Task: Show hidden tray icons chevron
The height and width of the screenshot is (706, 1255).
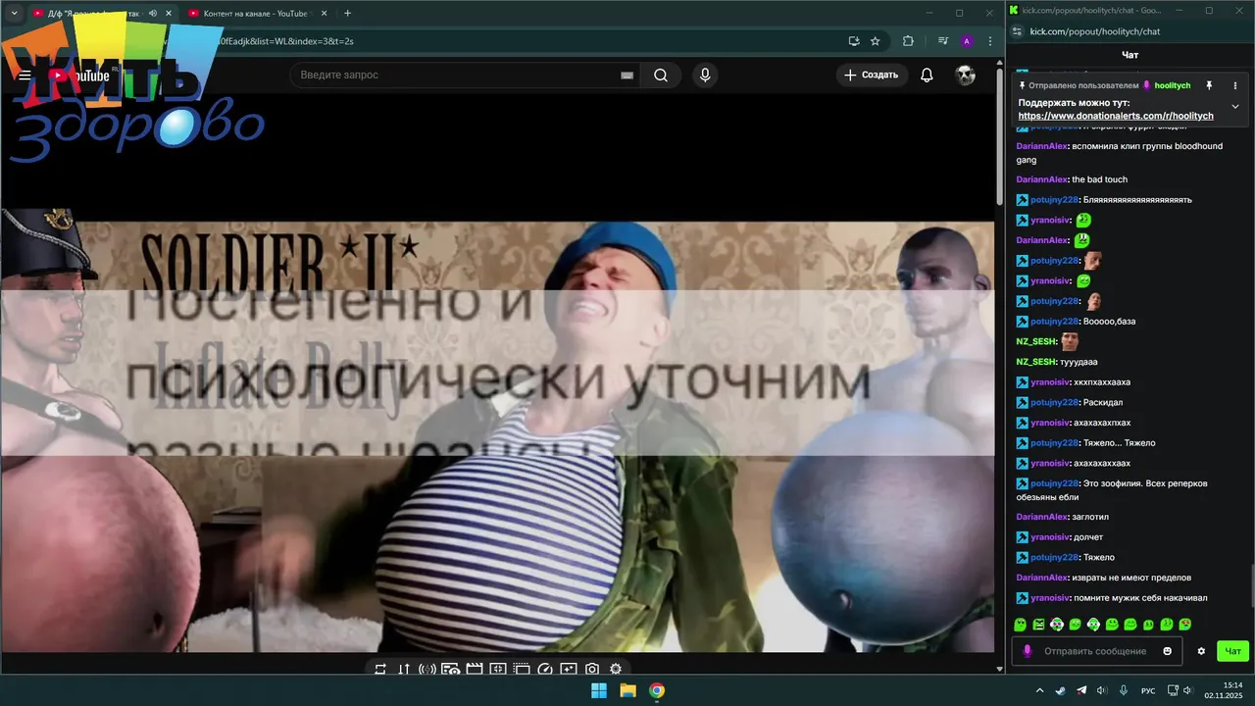Action: (1039, 690)
